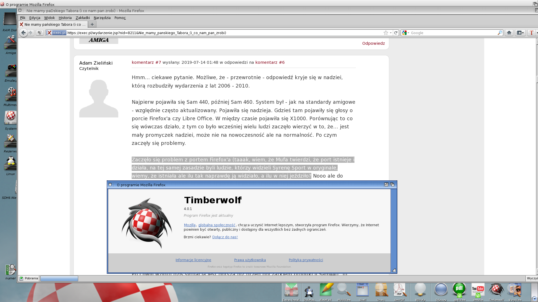Click the 'globalna społeczność' link
The width and height of the screenshot is (538, 302).
(x=217, y=225)
